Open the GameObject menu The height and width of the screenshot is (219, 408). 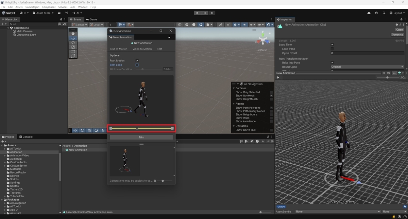[x=32, y=7]
